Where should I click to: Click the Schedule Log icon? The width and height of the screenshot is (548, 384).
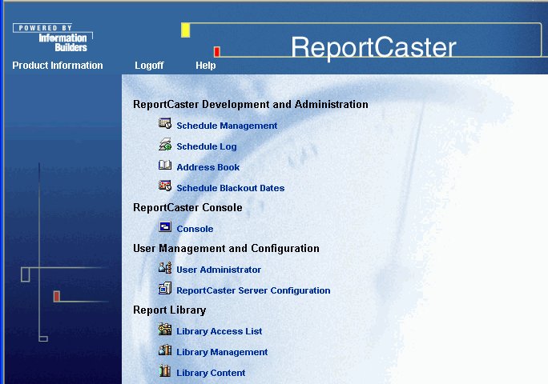(x=165, y=144)
